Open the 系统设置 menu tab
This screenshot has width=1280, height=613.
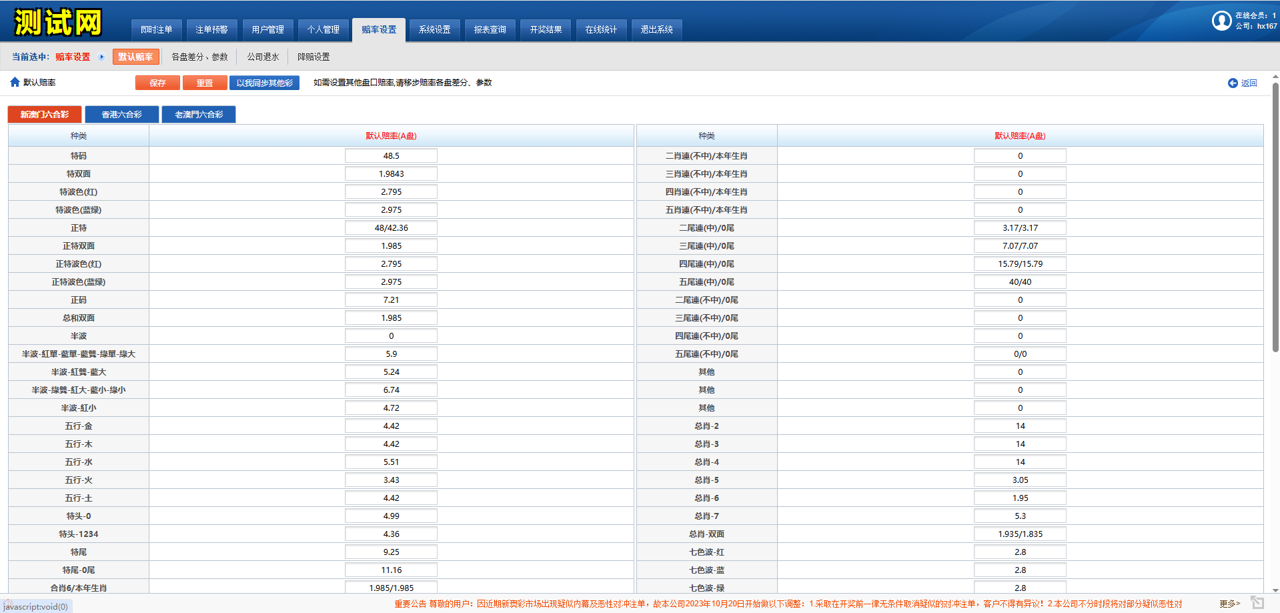tap(434, 29)
